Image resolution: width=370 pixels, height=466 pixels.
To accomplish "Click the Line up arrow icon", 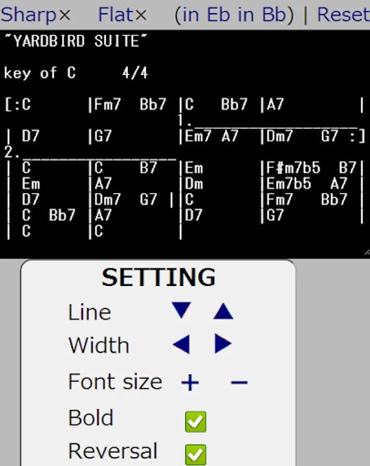I will (223, 311).
